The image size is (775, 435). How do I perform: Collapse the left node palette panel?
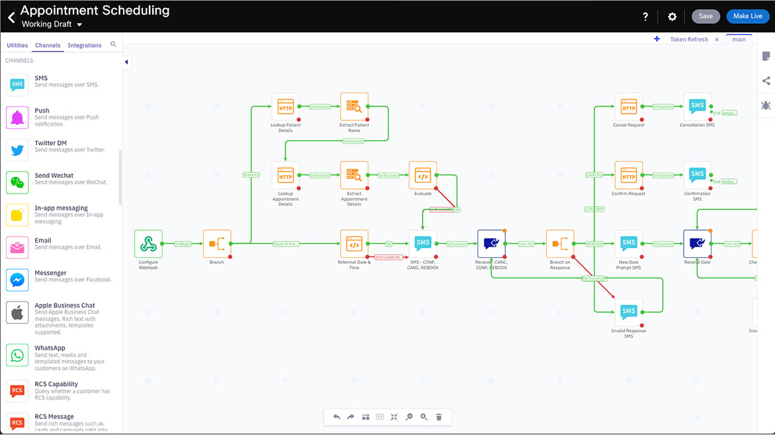[x=126, y=62]
